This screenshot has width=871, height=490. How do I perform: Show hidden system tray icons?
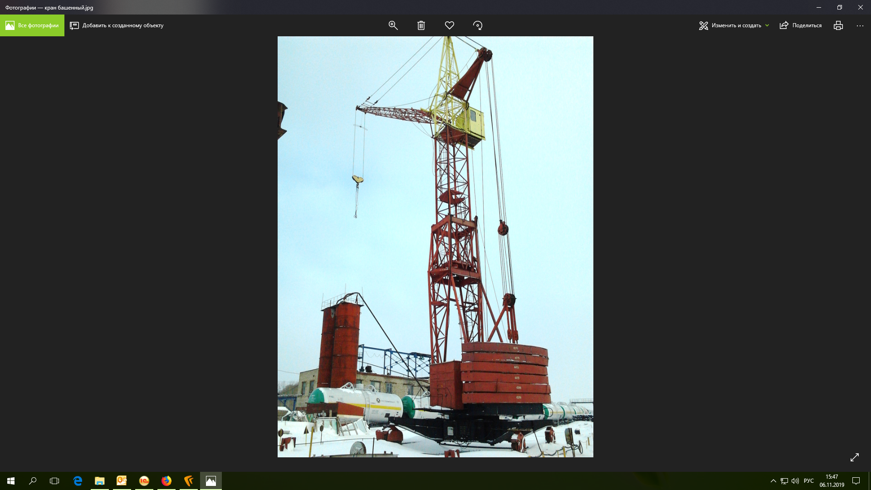(x=773, y=481)
